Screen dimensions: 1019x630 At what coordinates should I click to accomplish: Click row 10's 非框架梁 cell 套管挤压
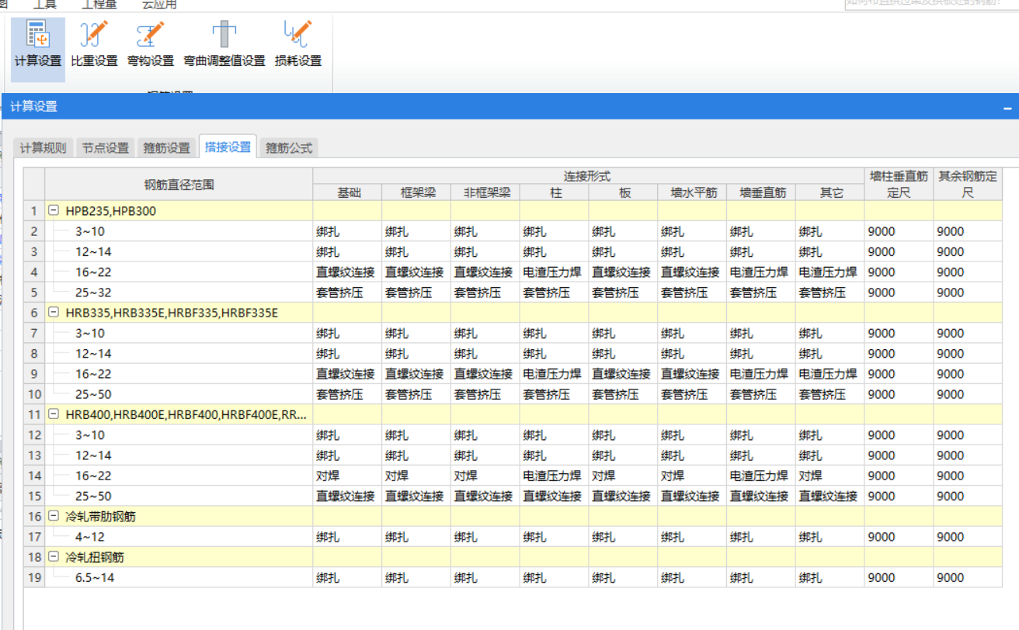(x=485, y=394)
